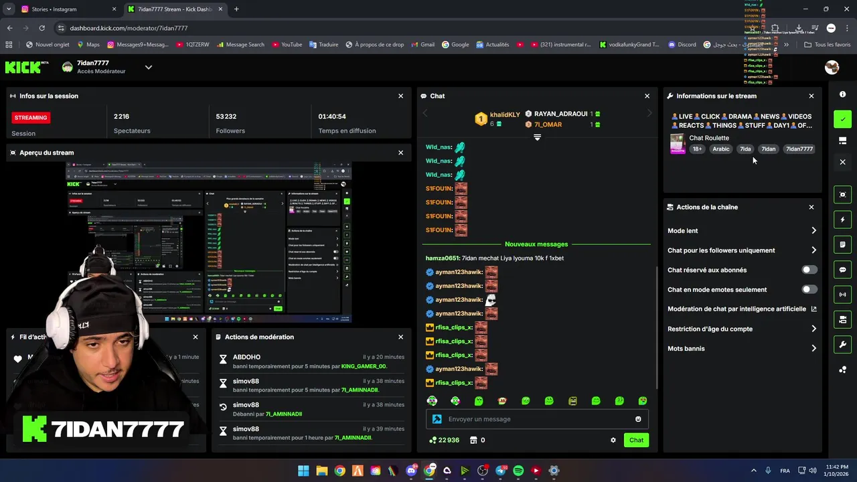Open a new browser tab
The image size is (857, 482).
click(236, 9)
